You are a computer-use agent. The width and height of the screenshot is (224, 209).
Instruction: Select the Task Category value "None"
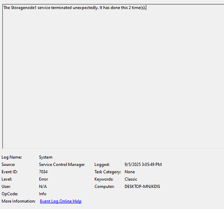click(130, 172)
